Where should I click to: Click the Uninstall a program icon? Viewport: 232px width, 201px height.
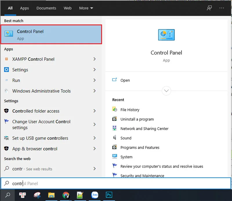114,119
